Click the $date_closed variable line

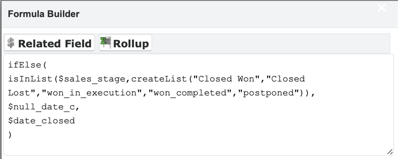pyautogui.click(x=41, y=120)
